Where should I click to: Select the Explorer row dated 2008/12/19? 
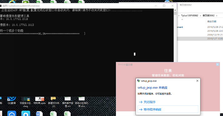click(200, 35)
